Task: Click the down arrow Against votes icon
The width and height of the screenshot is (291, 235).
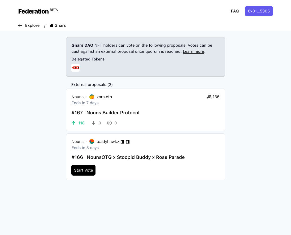Action: tap(93, 123)
